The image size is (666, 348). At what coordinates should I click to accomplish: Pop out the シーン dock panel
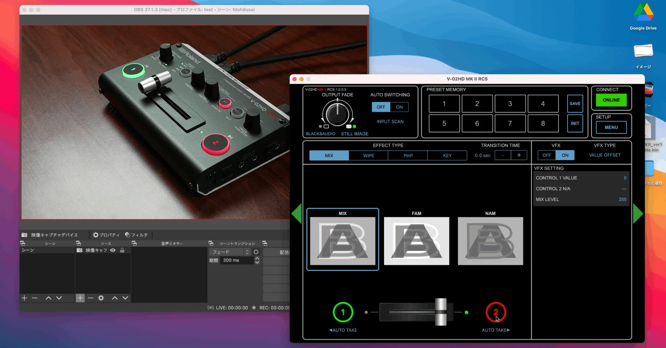tap(23, 243)
